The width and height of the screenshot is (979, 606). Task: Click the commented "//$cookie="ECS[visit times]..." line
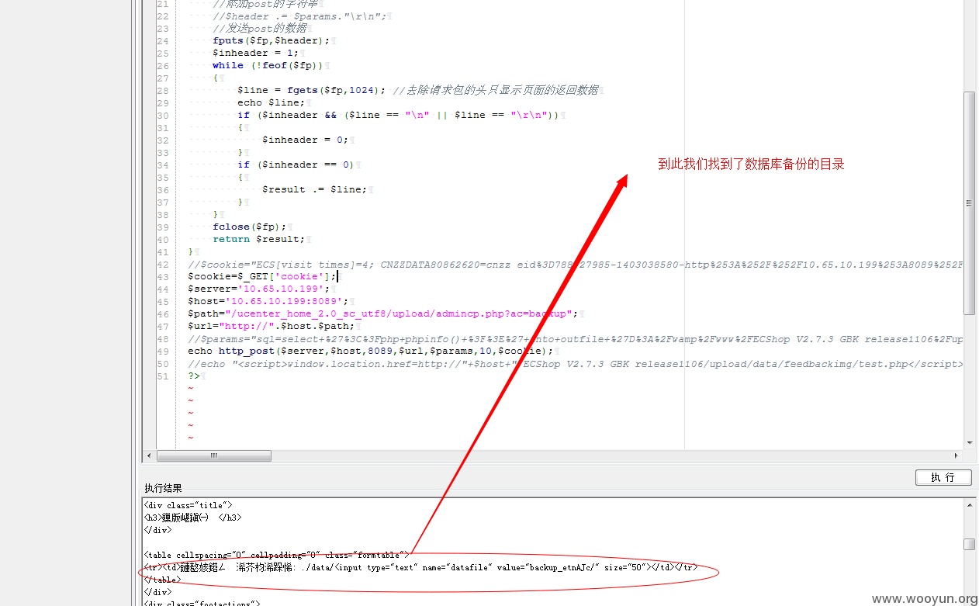coord(575,264)
